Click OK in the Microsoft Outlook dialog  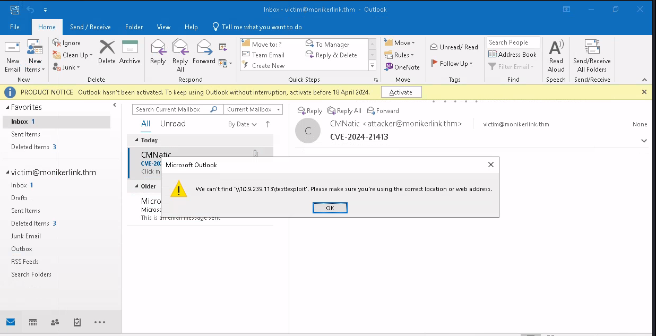tap(330, 208)
